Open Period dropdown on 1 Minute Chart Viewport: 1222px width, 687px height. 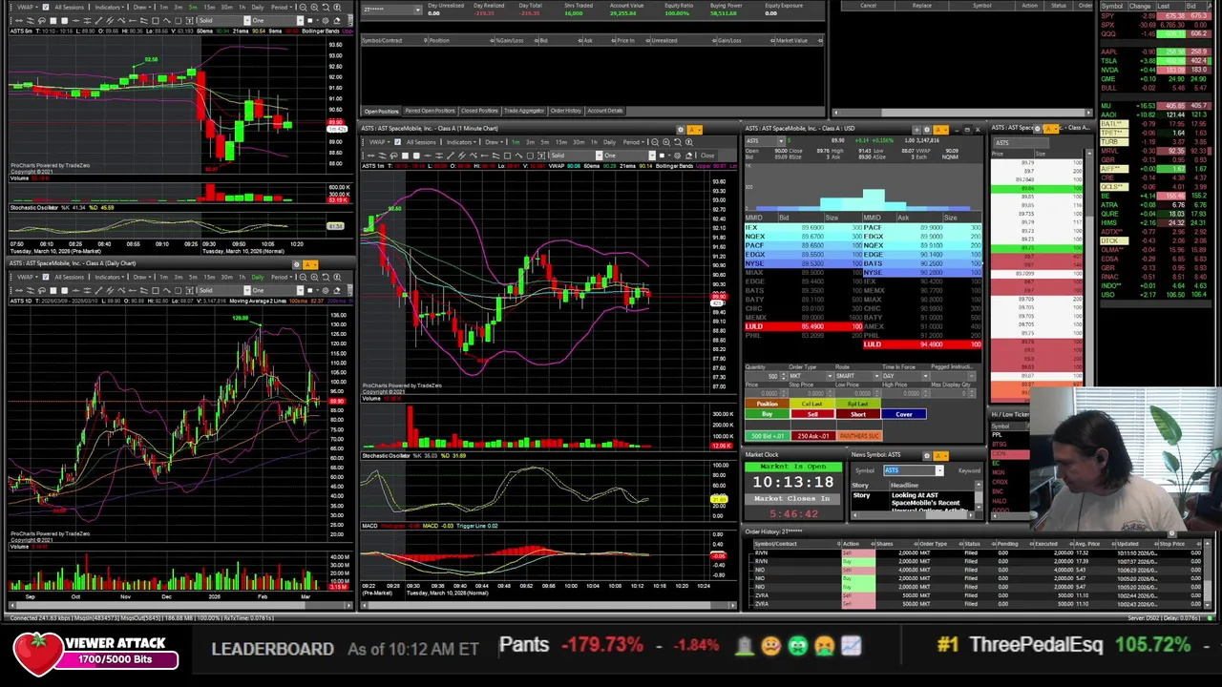point(634,142)
